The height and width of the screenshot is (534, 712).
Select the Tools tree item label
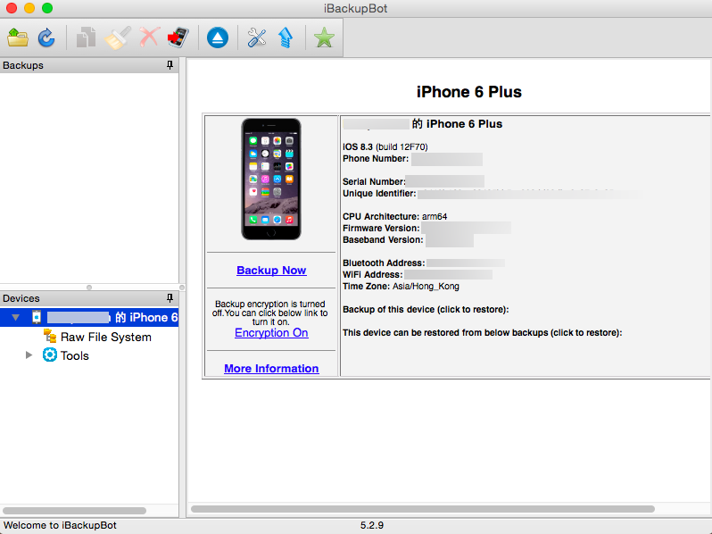[74, 355]
